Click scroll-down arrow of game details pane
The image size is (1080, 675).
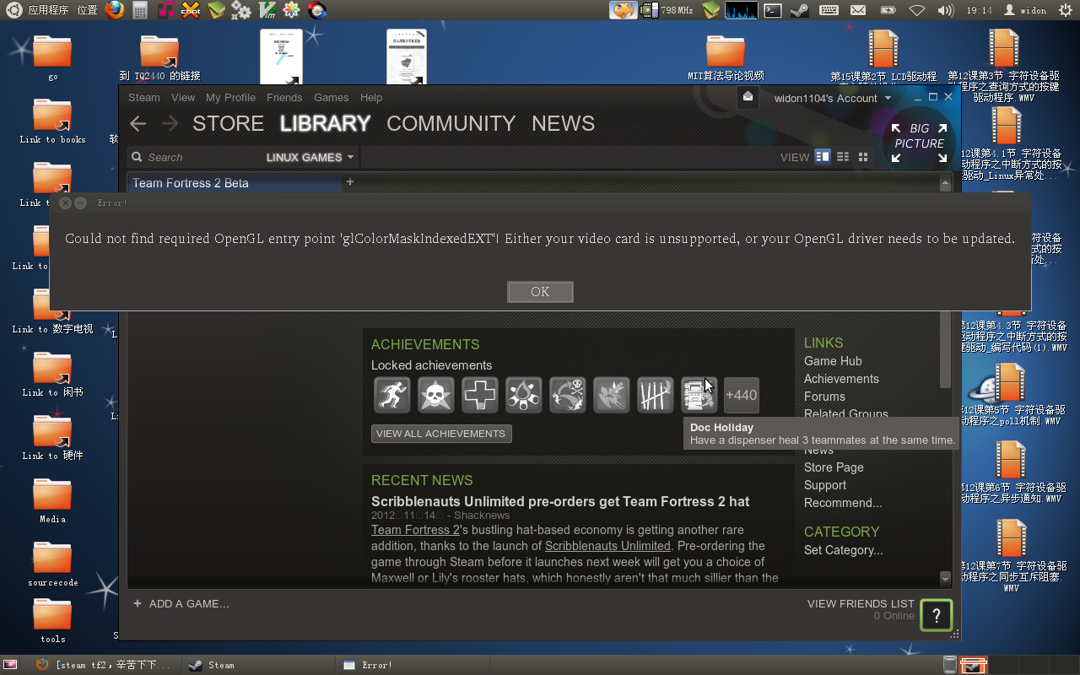pyautogui.click(x=946, y=579)
